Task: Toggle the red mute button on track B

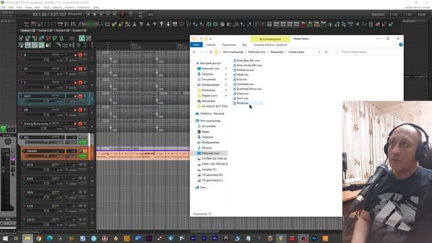Action: (80, 55)
